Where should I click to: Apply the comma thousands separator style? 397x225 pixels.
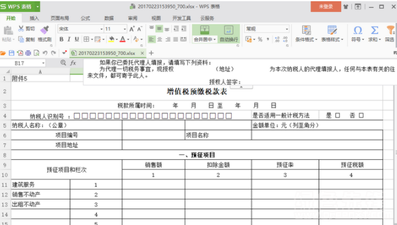click(x=268, y=40)
